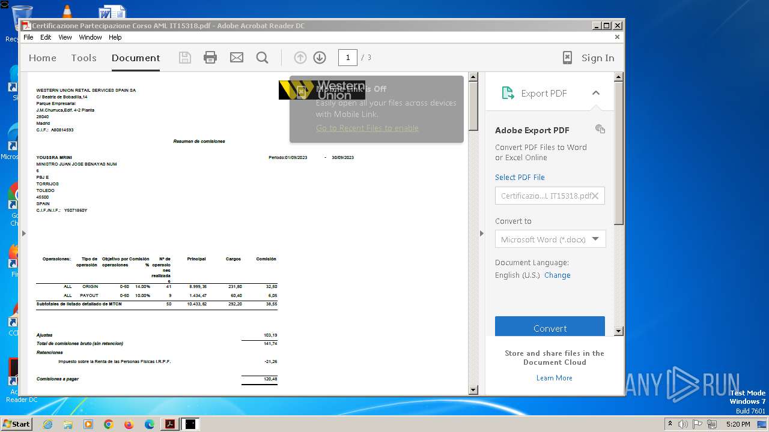Image resolution: width=769 pixels, height=432 pixels.
Task: Click the Adobe Export PDF heading
Action: 532,130
